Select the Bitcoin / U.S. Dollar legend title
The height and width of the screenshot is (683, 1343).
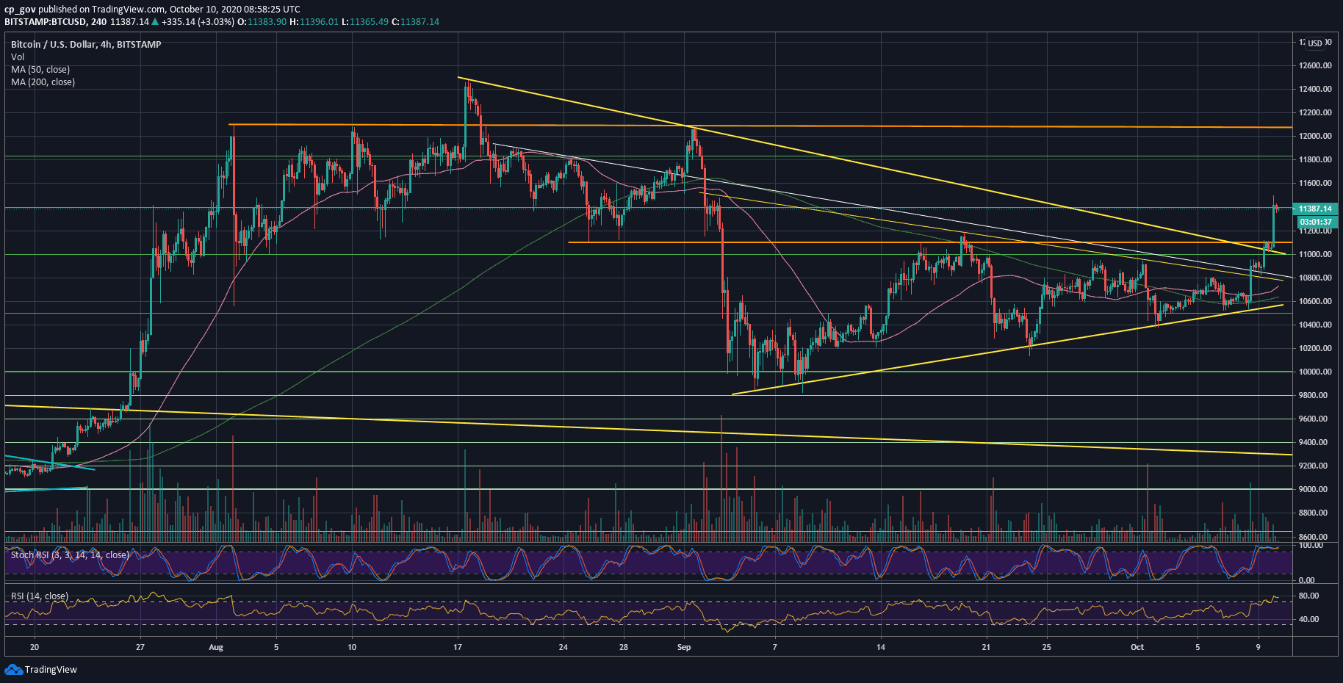(x=86, y=44)
